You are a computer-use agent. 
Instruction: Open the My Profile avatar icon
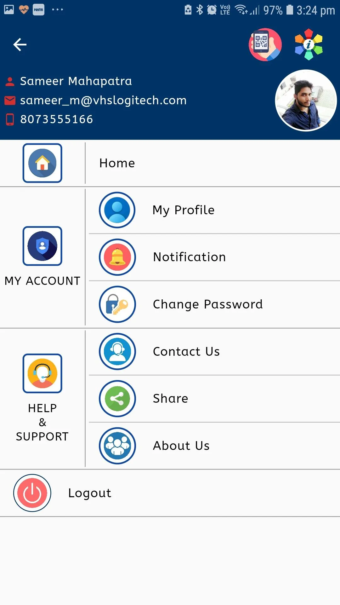(117, 210)
